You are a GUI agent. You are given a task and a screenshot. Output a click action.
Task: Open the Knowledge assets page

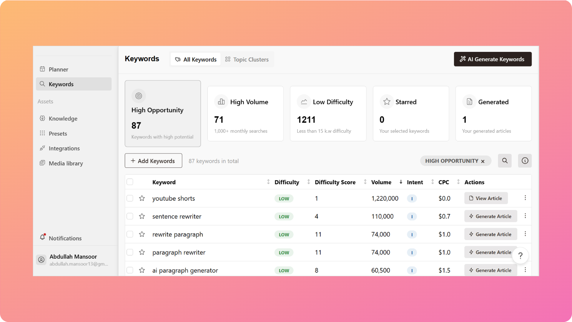[x=63, y=118]
